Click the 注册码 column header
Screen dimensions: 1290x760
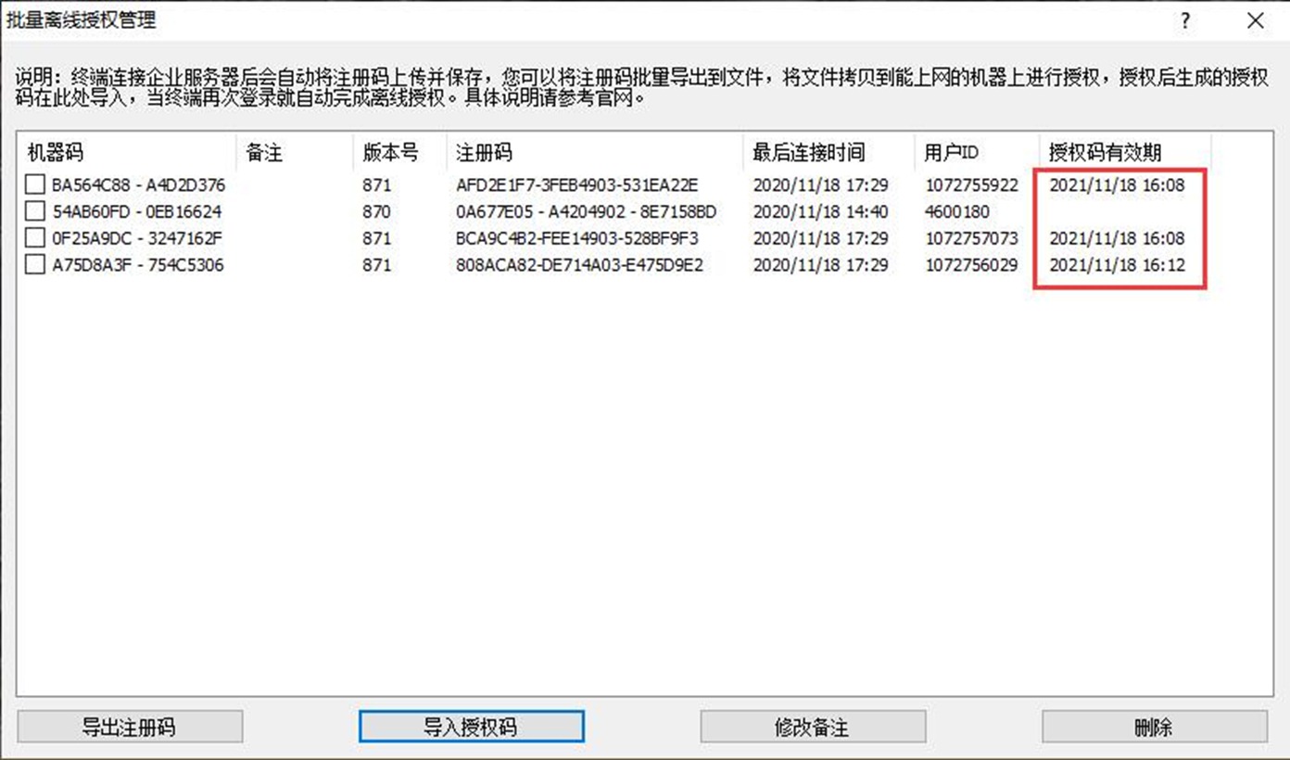click(x=594, y=153)
